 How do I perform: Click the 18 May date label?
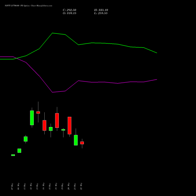pyautogui.click(x=56, y=186)
